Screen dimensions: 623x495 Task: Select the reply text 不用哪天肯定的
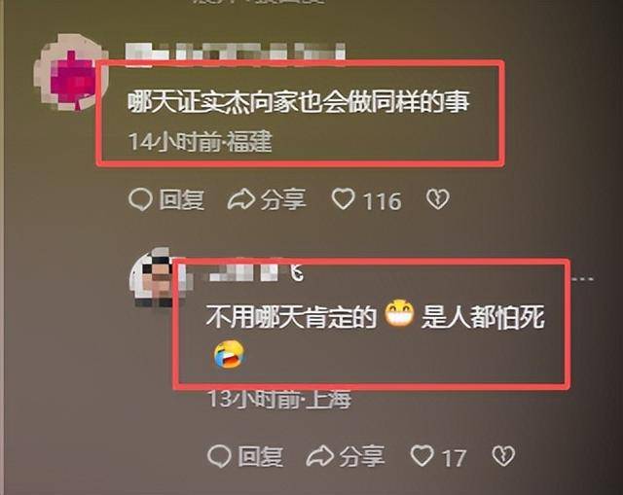(291, 317)
